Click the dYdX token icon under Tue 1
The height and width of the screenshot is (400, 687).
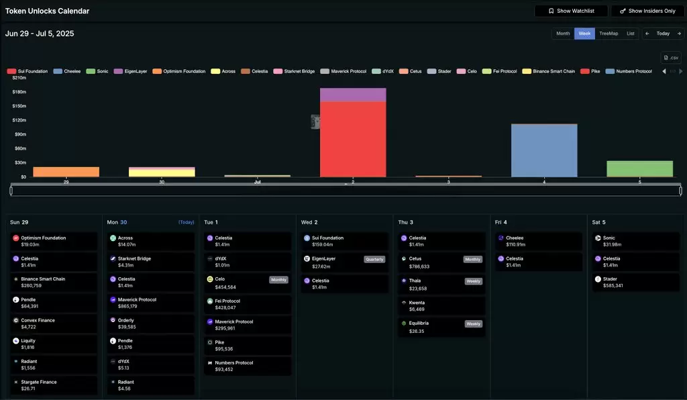pyautogui.click(x=210, y=258)
